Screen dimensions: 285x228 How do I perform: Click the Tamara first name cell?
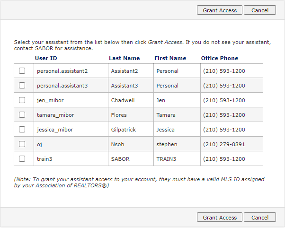click(x=166, y=115)
